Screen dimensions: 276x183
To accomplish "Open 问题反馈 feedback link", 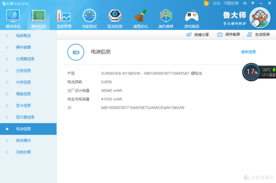I will [231, 3].
